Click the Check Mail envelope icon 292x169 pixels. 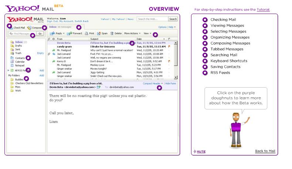tap(11, 28)
